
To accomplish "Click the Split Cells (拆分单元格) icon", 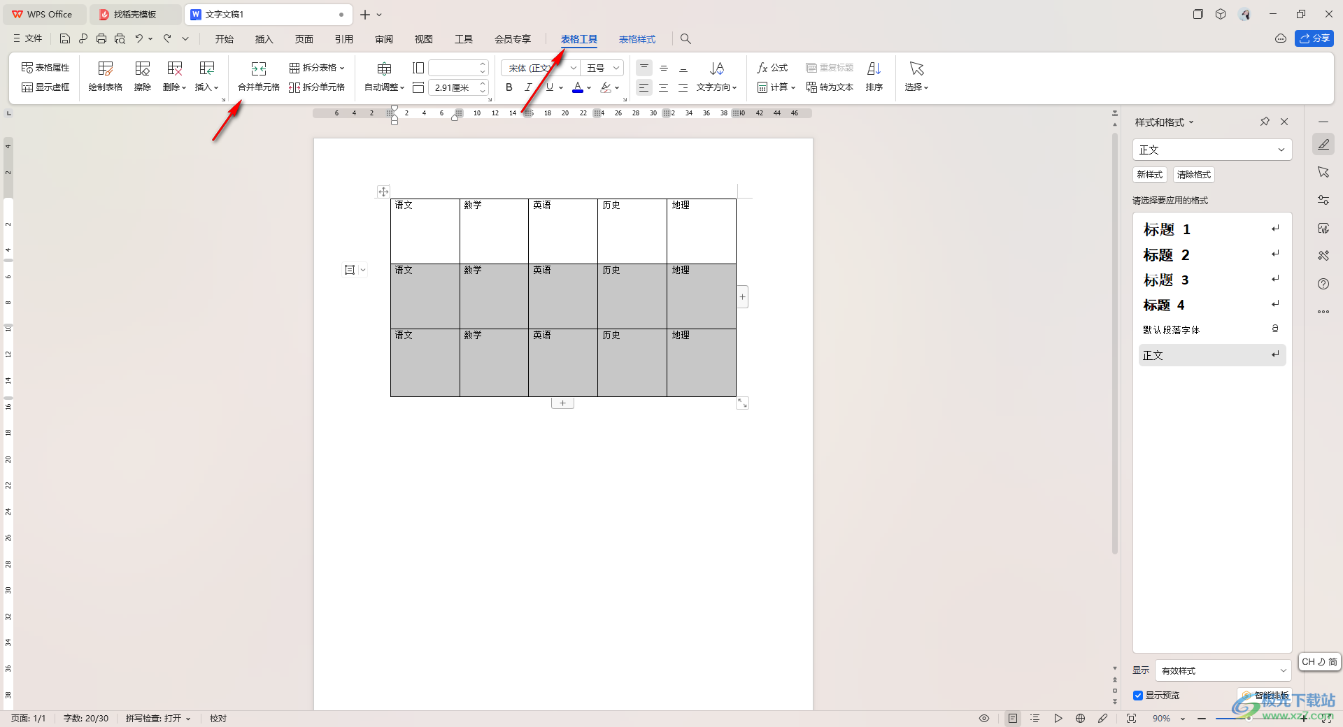I will click(294, 87).
